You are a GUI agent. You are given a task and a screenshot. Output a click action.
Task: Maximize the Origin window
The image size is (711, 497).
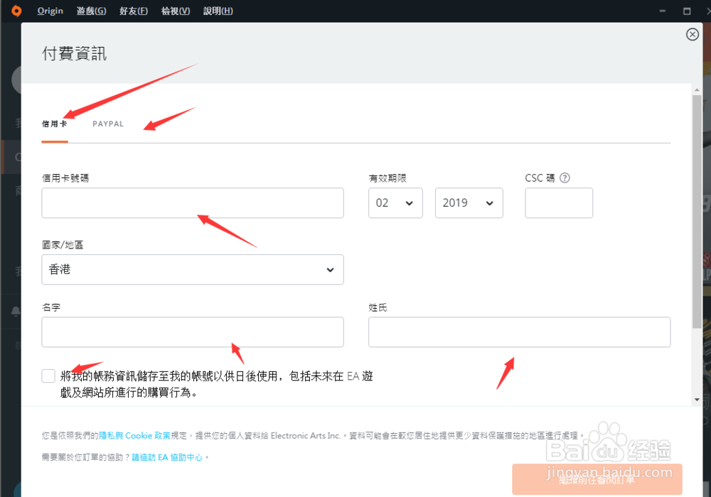click(687, 11)
